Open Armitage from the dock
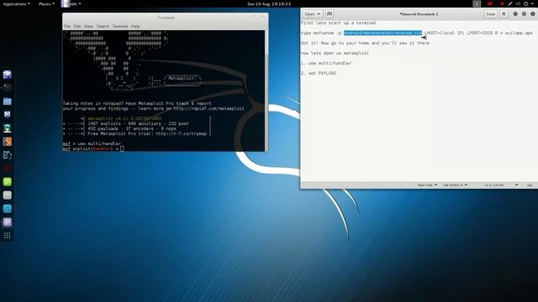This screenshot has height=302, width=538. [x=8, y=128]
